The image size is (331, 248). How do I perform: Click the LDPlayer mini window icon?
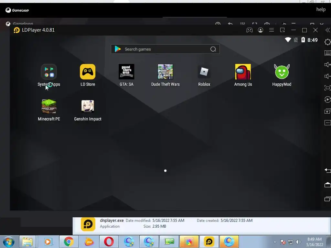click(x=283, y=30)
